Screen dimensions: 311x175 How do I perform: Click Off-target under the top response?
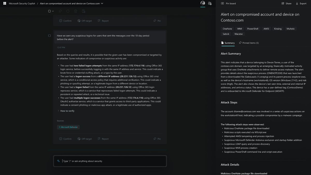pos(85,21)
